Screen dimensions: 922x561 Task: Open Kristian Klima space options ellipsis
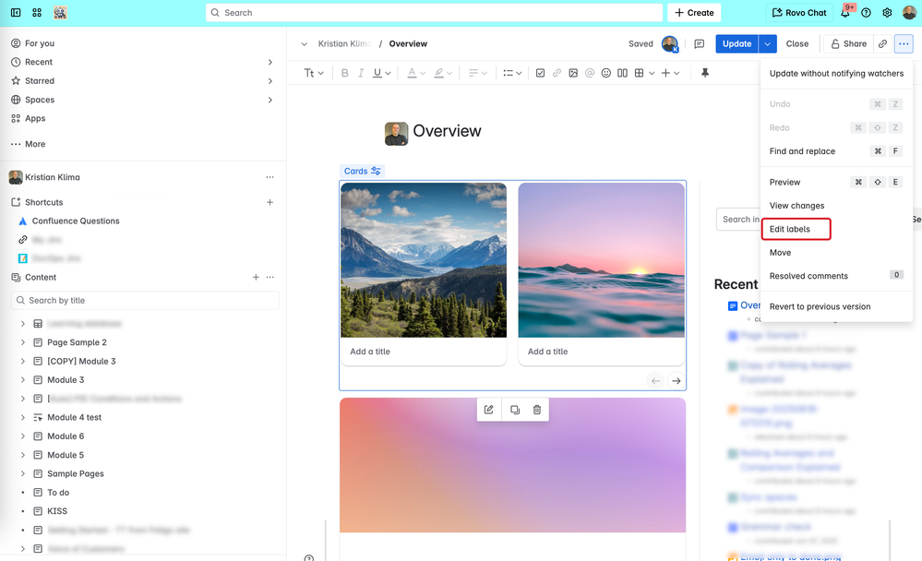pyautogui.click(x=269, y=177)
